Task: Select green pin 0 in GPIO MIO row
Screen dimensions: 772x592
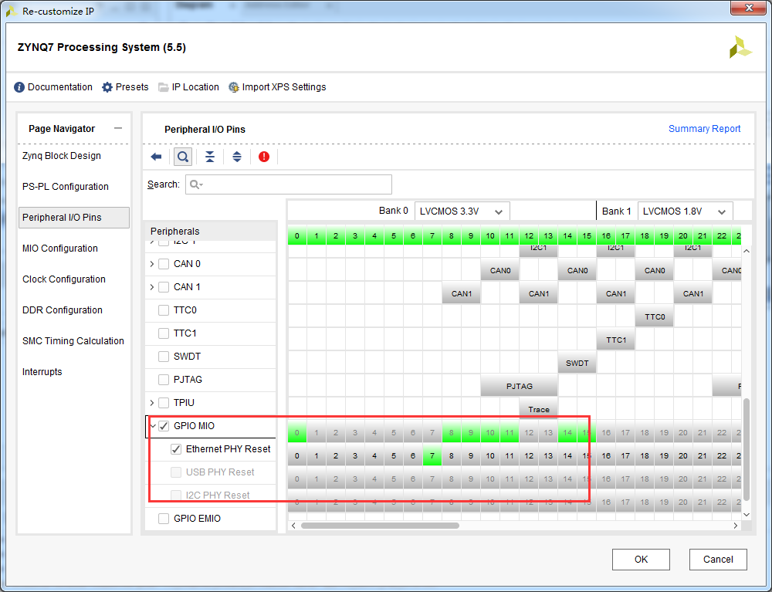Action: click(297, 432)
